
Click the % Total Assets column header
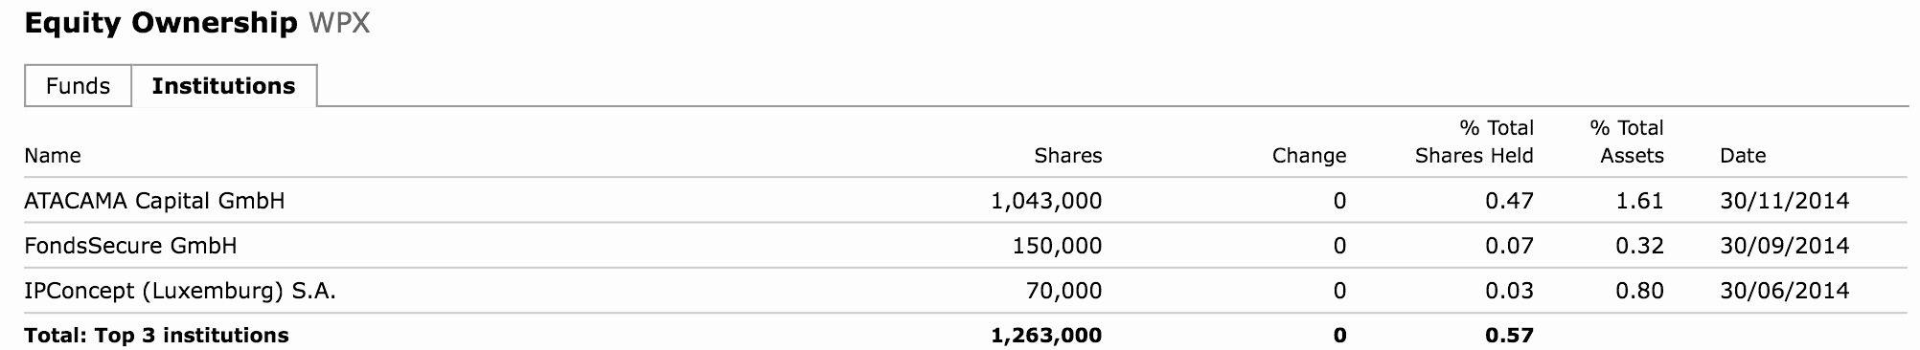point(1627,142)
